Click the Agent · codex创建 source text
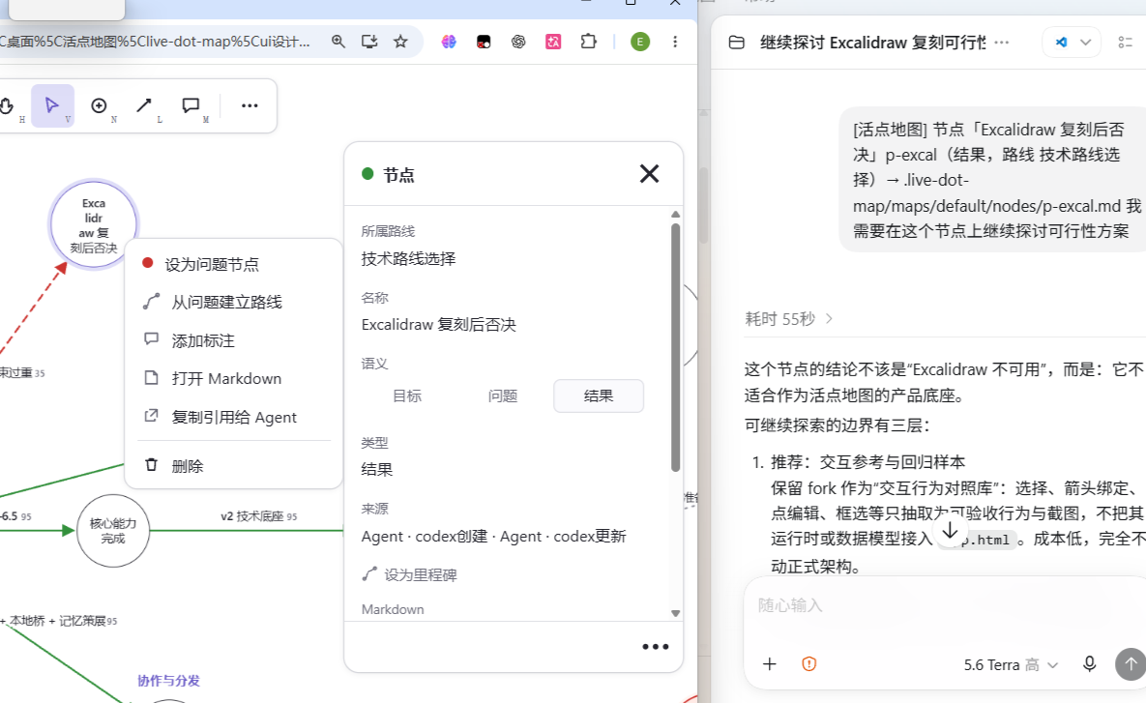The image size is (1146, 703). (425, 537)
